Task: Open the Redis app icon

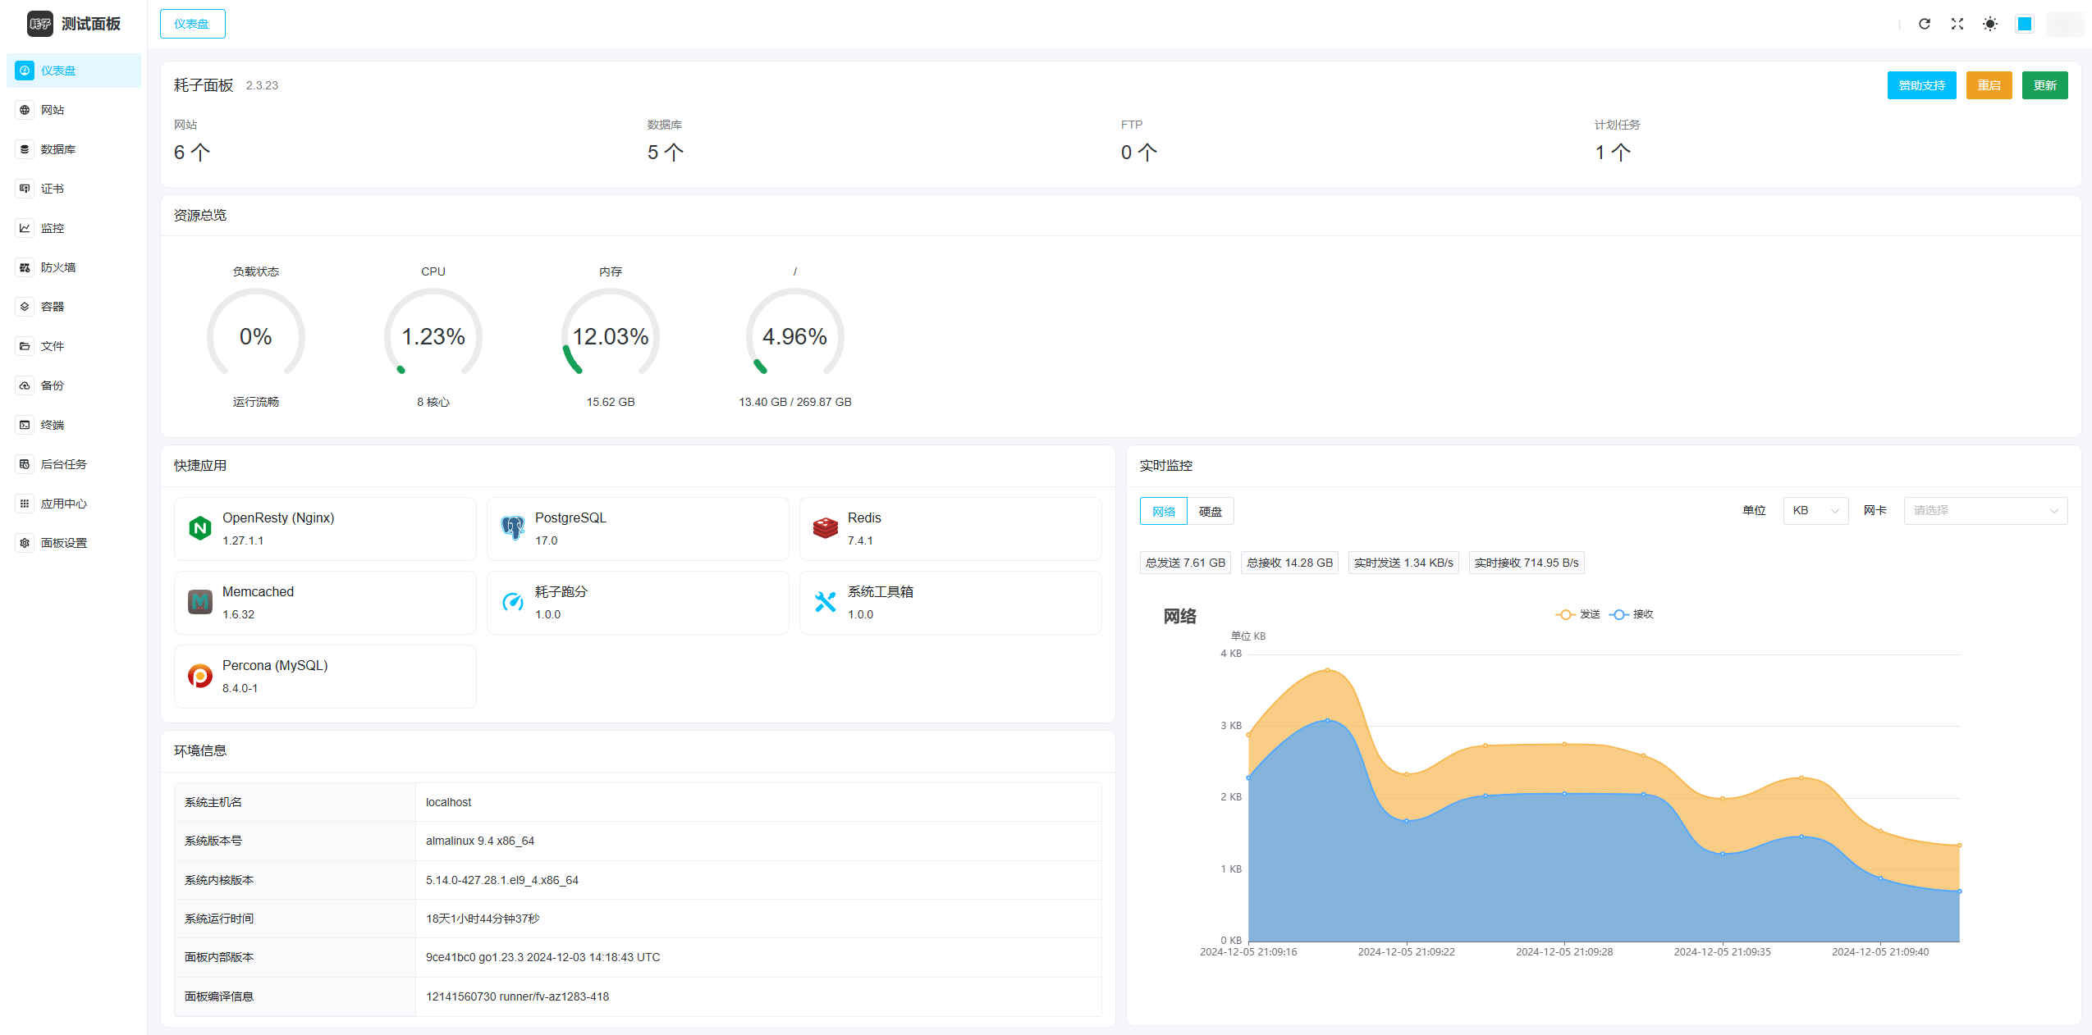Action: coord(825,528)
